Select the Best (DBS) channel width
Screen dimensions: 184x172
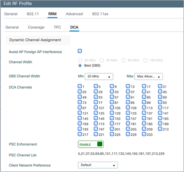coord(80,66)
